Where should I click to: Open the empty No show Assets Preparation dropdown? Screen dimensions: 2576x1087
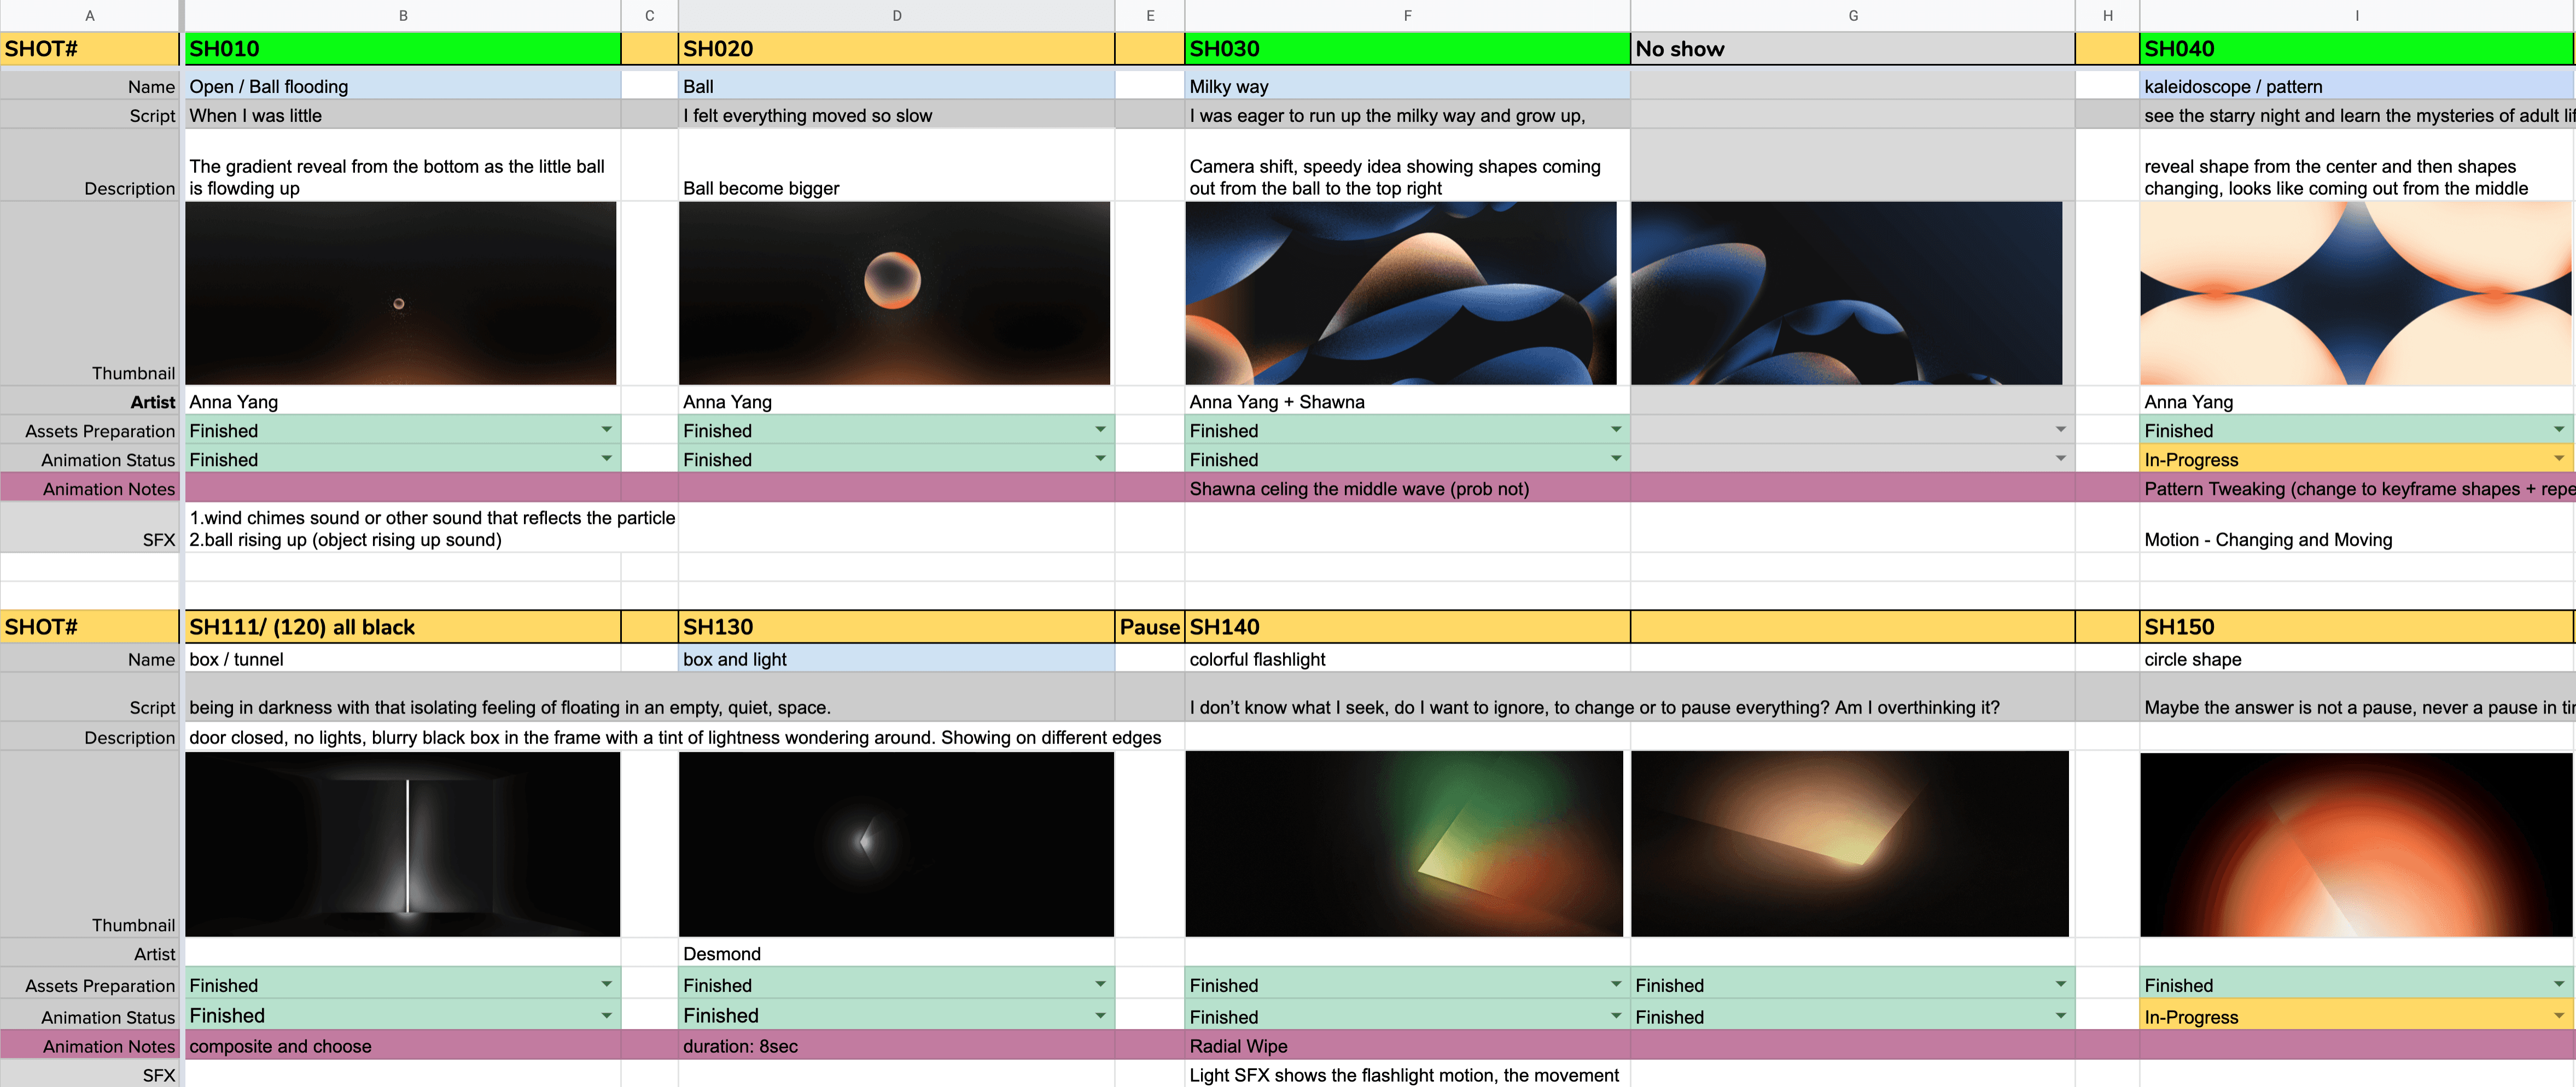[1852, 430]
